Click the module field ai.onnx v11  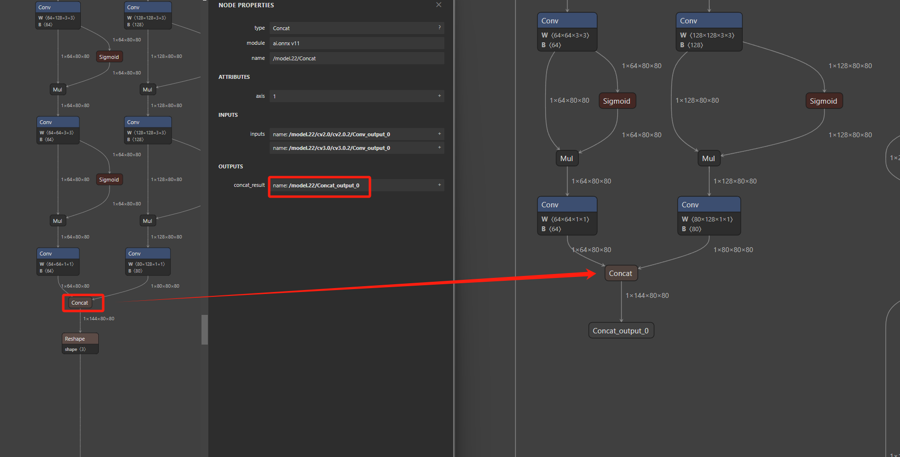(357, 43)
